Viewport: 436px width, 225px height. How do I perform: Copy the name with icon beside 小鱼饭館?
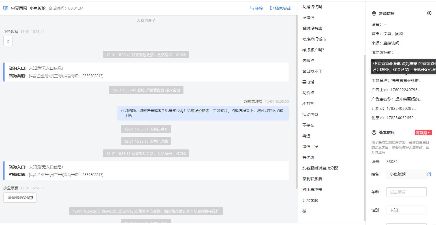click(x=429, y=174)
